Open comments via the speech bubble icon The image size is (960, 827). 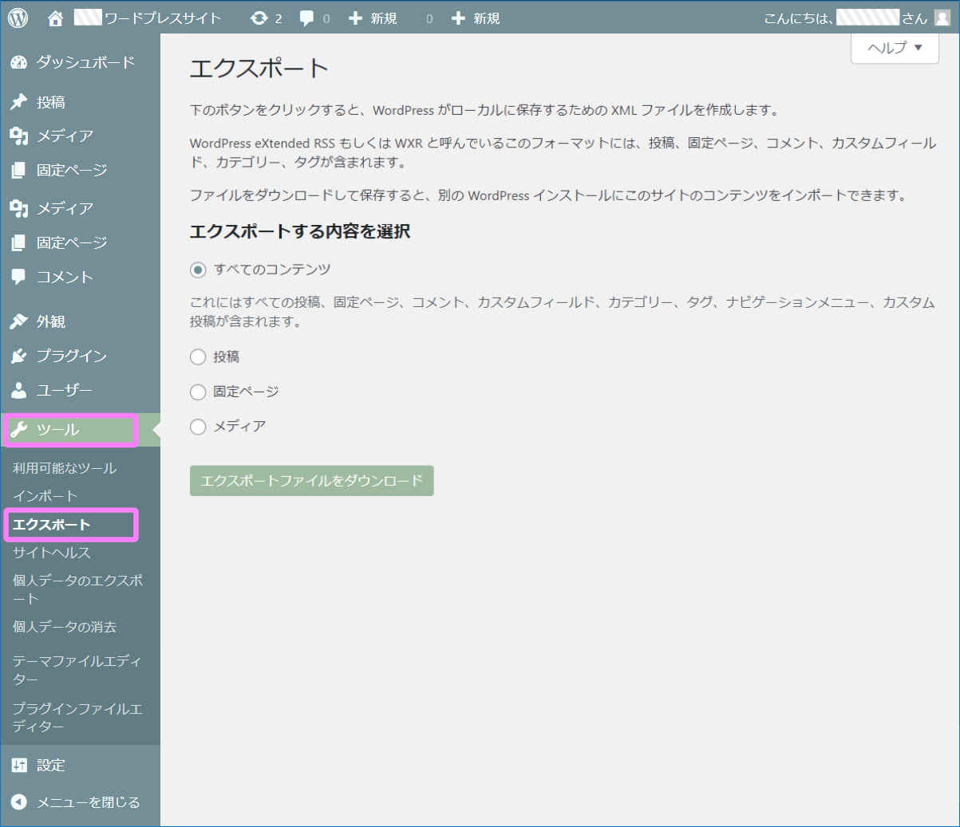(x=309, y=16)
